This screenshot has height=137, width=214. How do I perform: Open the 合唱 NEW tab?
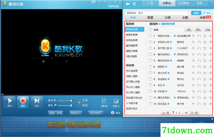(x=205, y=17)
